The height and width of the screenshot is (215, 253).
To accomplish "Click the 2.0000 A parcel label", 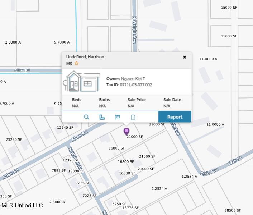I will [13, 42].
